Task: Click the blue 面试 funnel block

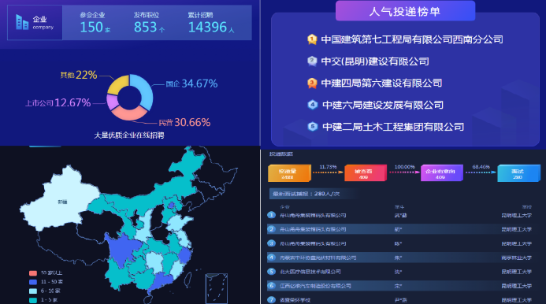Action: tap(519, 173)
